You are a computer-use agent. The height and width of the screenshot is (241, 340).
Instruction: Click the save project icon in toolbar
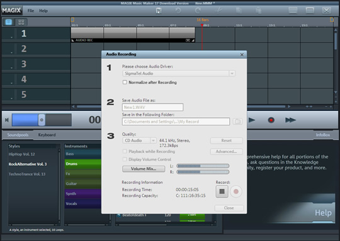click(159, 11)
